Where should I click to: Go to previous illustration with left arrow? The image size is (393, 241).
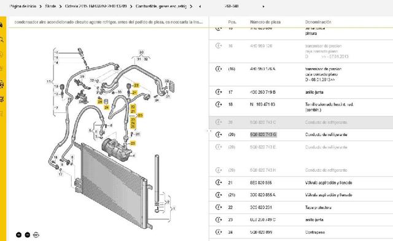pyautogui.click(x=200, y=7)
